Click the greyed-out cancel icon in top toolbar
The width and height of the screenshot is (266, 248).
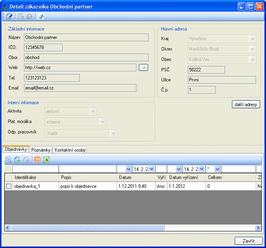click(29, 17)
